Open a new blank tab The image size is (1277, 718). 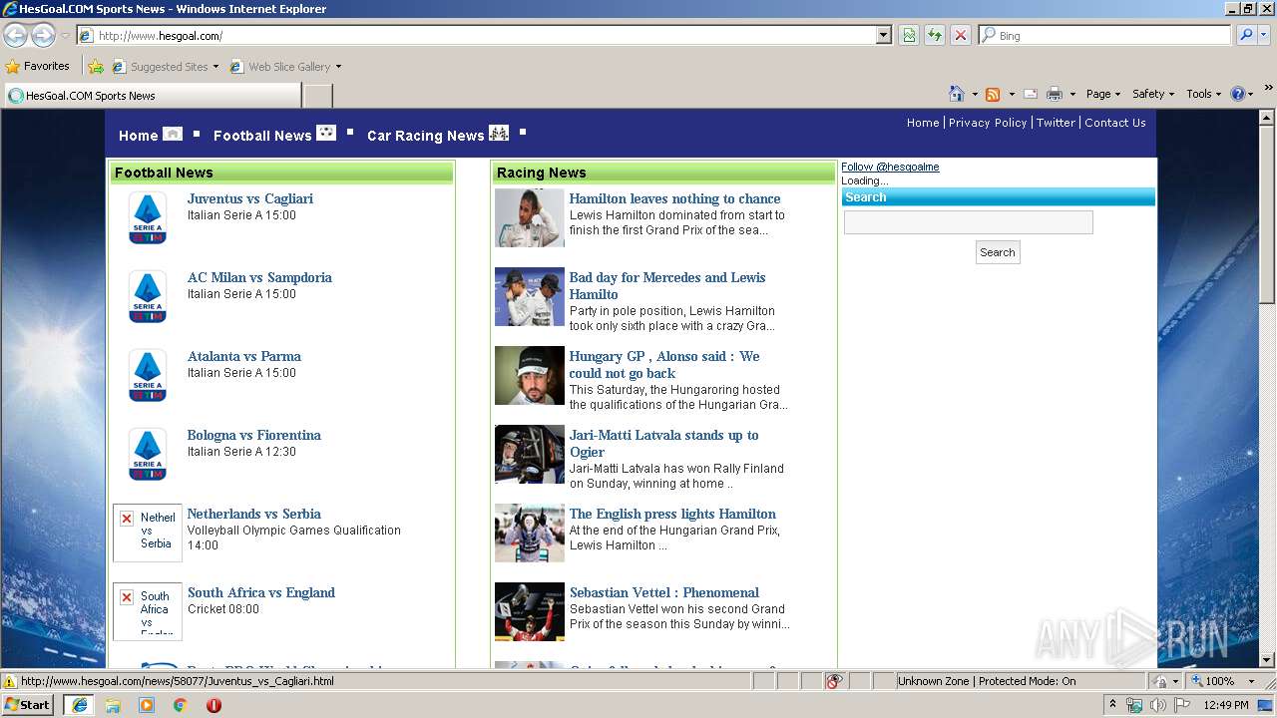pyautogui.click(x=317, y=96)
